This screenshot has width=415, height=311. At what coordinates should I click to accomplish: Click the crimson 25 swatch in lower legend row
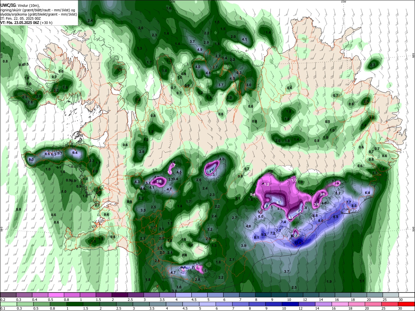point(390,304)
